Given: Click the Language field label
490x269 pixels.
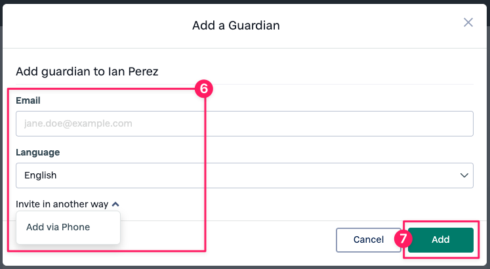Looking at the screenshot, I should click(37, 152).
